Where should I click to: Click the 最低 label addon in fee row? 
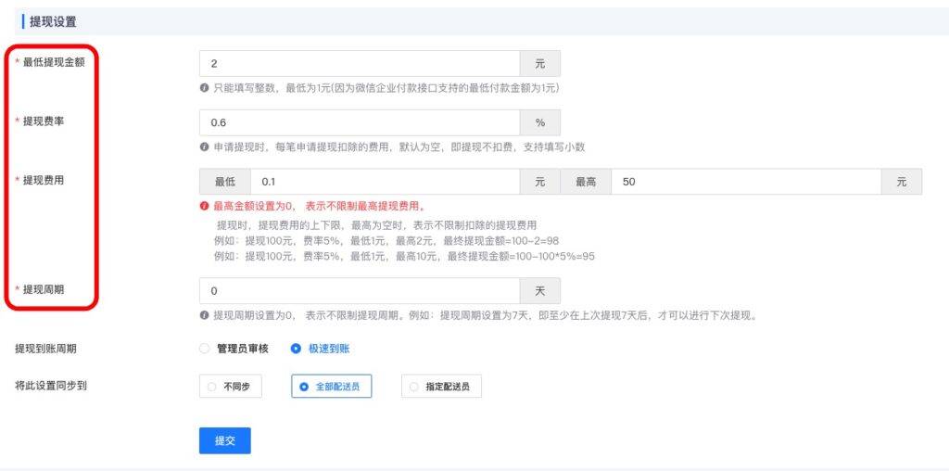(225, 182)
